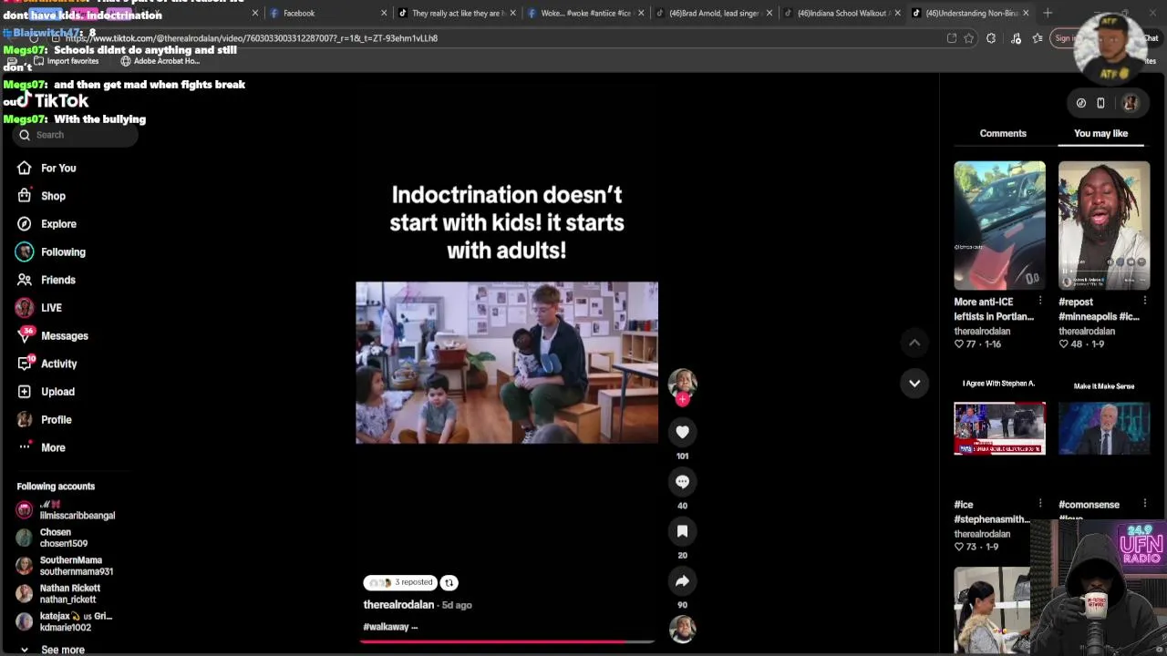Screen dimensions: 1167x656
Task: Switch to 'Woke... #woke #antiice' tab
Action: 585,13
